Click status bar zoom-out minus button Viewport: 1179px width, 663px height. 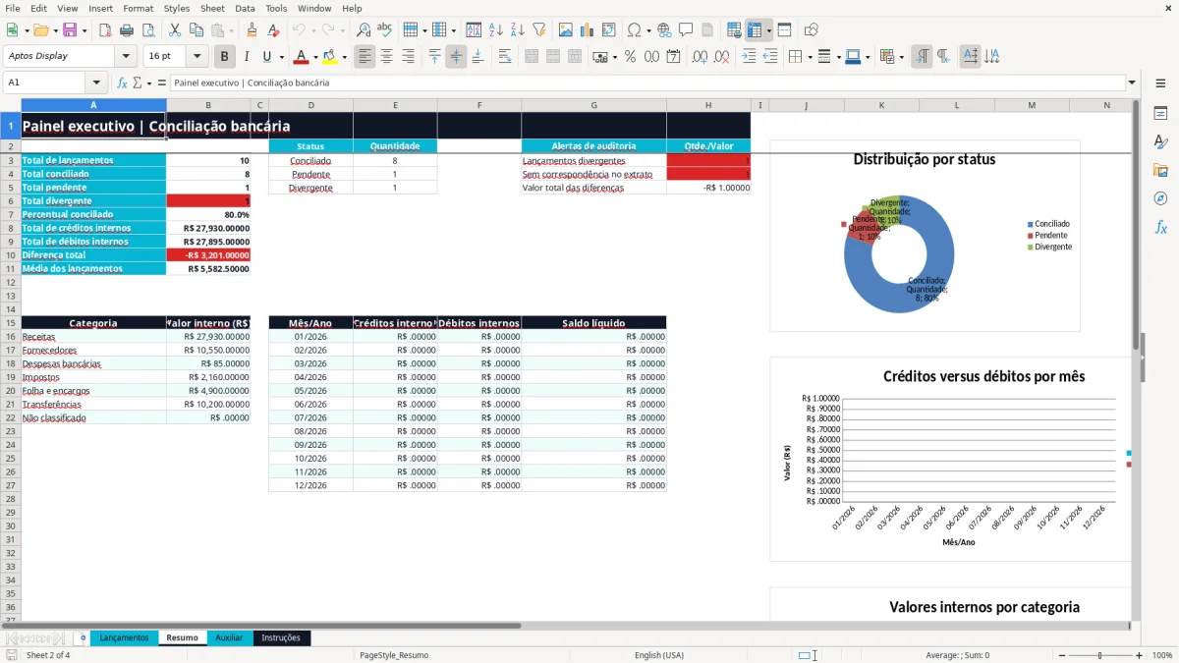pyautogui.click(x=1062, y=655)
